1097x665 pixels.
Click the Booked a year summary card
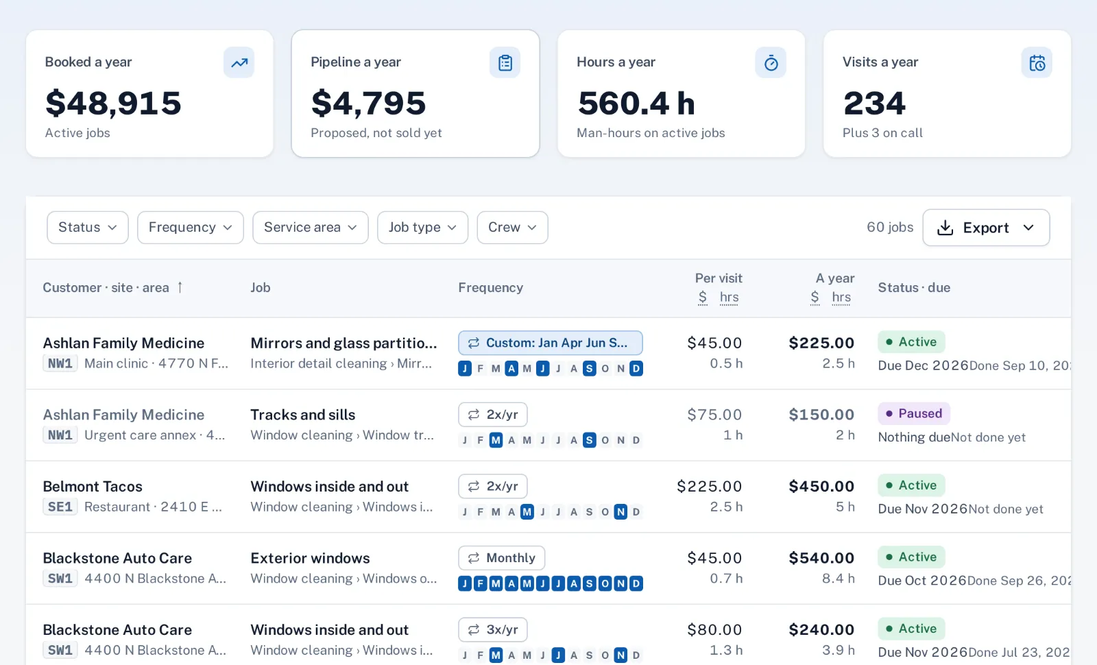click(149, 93)
